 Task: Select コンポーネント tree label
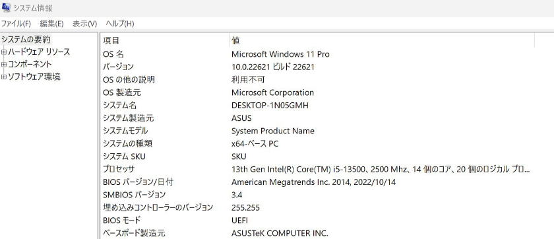(30, 64)
